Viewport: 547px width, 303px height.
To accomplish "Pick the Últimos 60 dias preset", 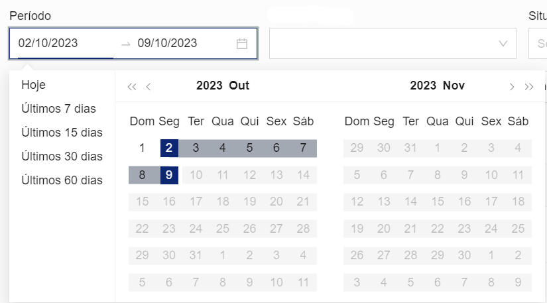I will tap(62, 180).
